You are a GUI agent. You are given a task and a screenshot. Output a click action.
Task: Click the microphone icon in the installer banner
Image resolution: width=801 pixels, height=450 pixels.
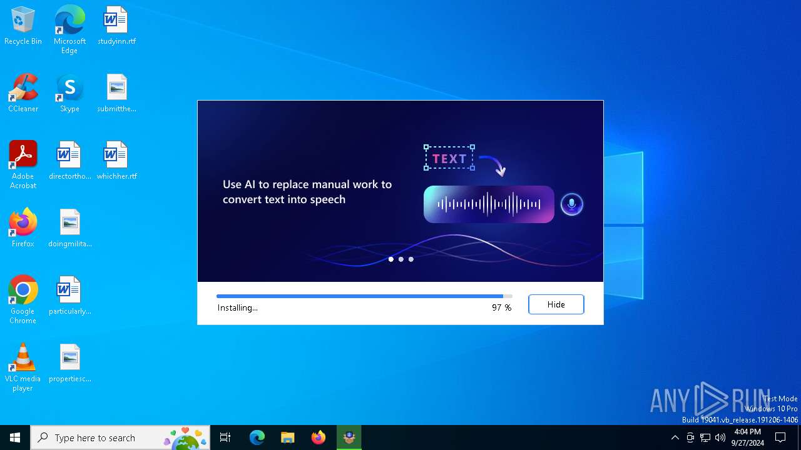point(571,204)
